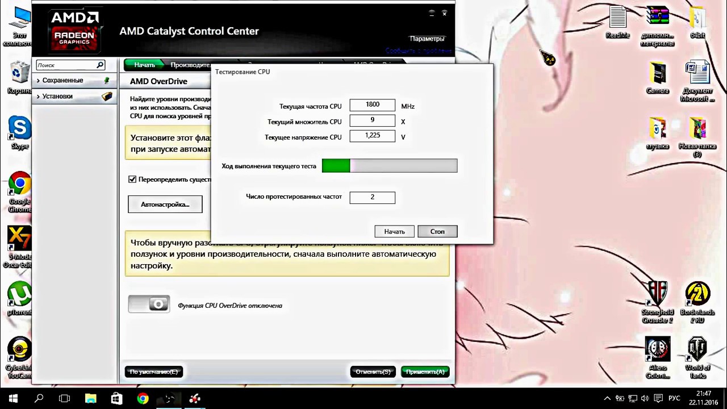Click the Поиск search input field
Image resolution: width=727 pixels, height=409 pixels.
[65, 65]
